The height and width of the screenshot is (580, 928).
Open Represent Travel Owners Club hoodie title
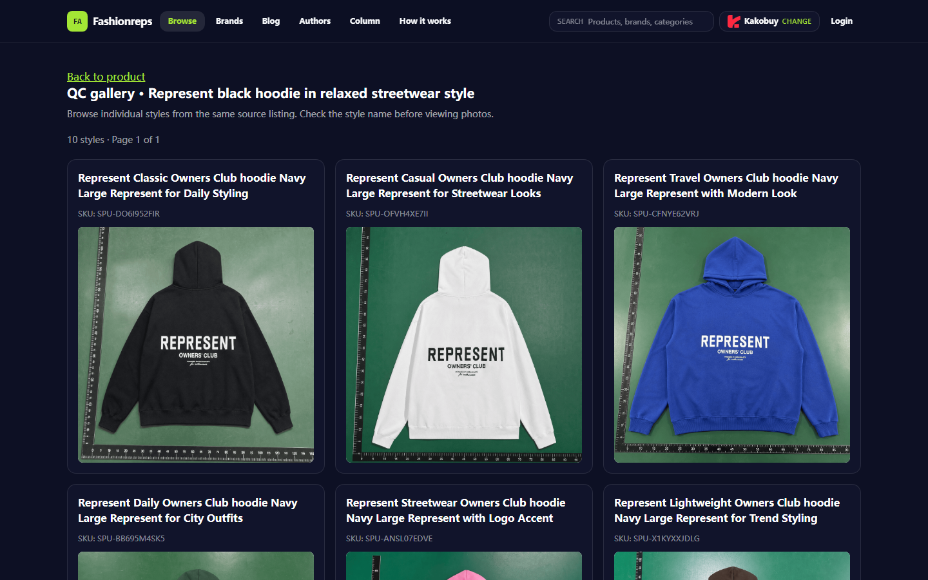pyautogui.click(x=726, y=186)
